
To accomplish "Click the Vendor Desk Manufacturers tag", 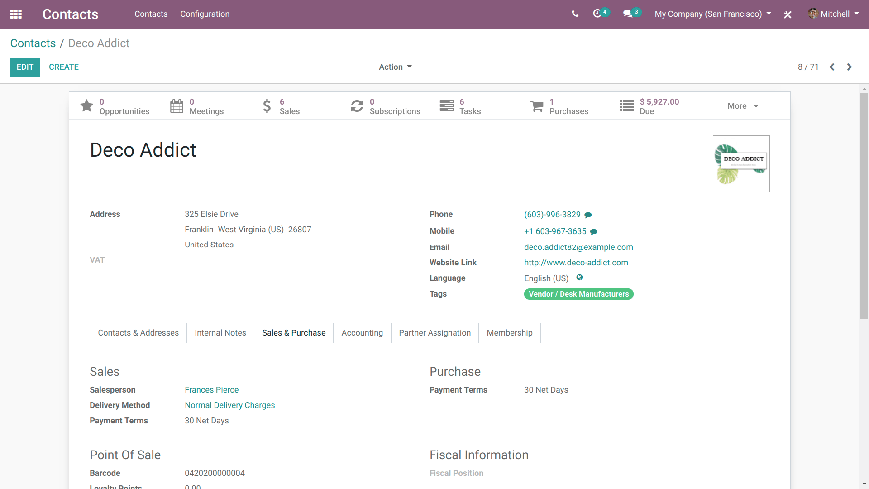I will 578,294.
